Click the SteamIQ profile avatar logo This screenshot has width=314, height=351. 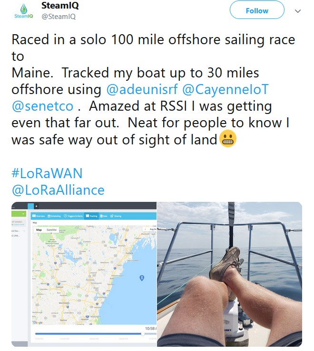click(23, 11)
